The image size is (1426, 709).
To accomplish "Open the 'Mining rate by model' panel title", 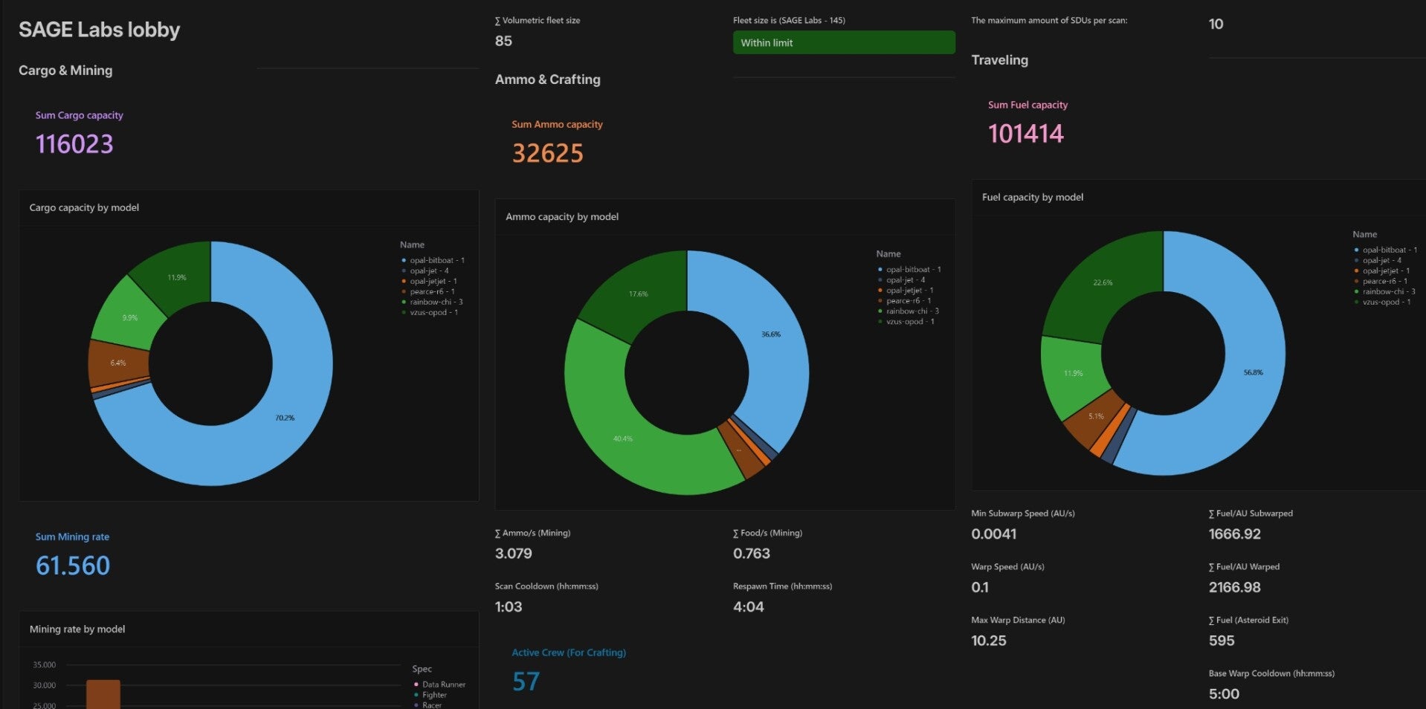I will point(77,629).
